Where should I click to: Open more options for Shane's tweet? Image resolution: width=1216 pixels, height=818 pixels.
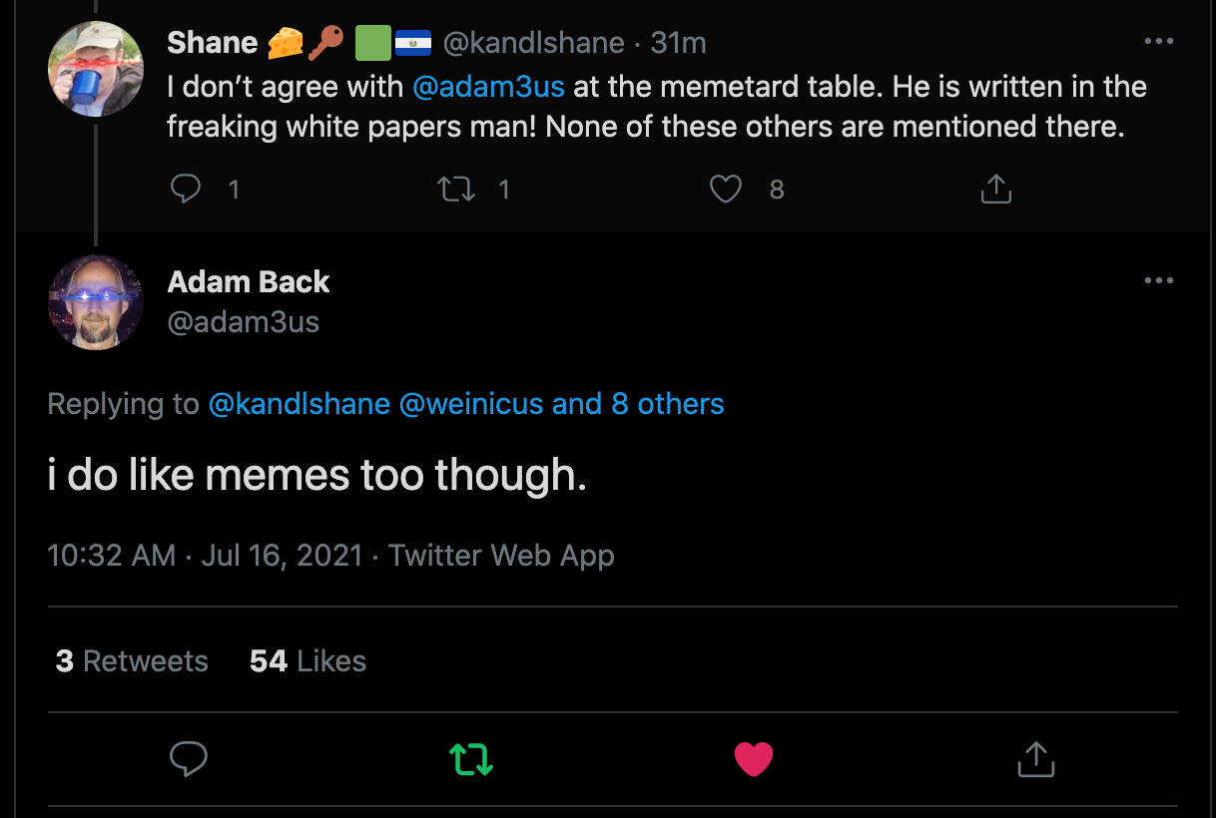coord(1158,42)
